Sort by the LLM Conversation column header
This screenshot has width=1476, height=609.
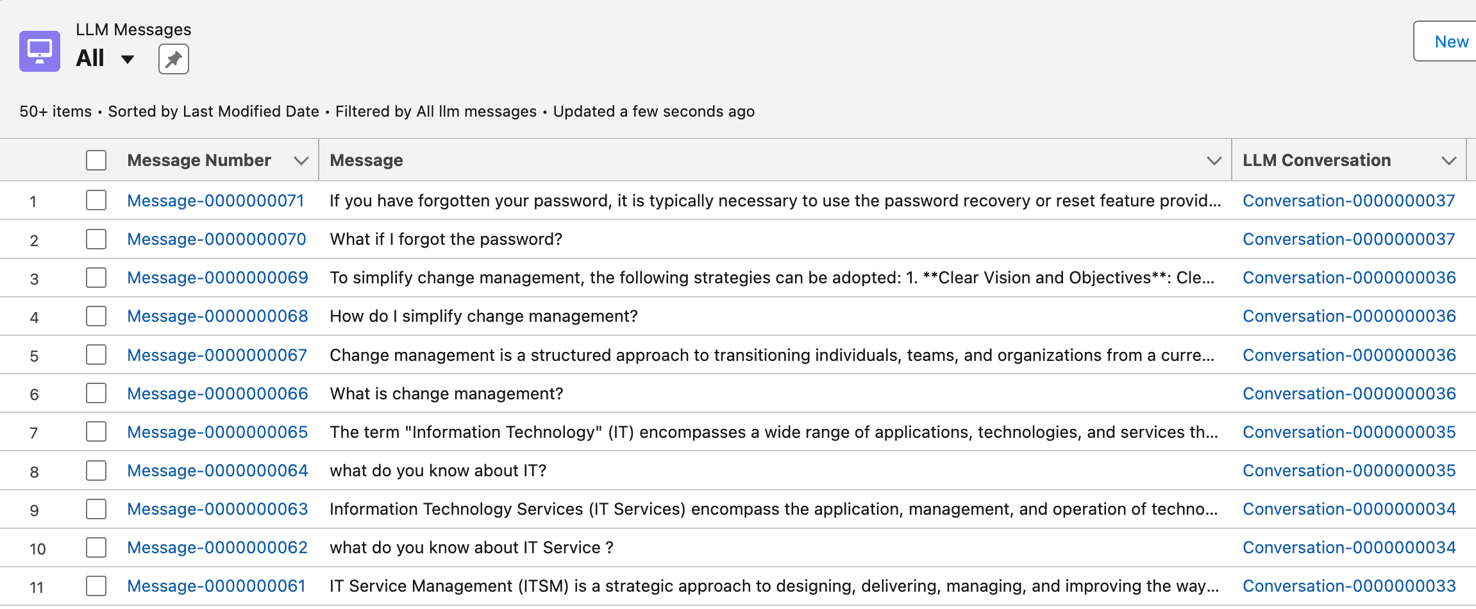[1316, 160]
